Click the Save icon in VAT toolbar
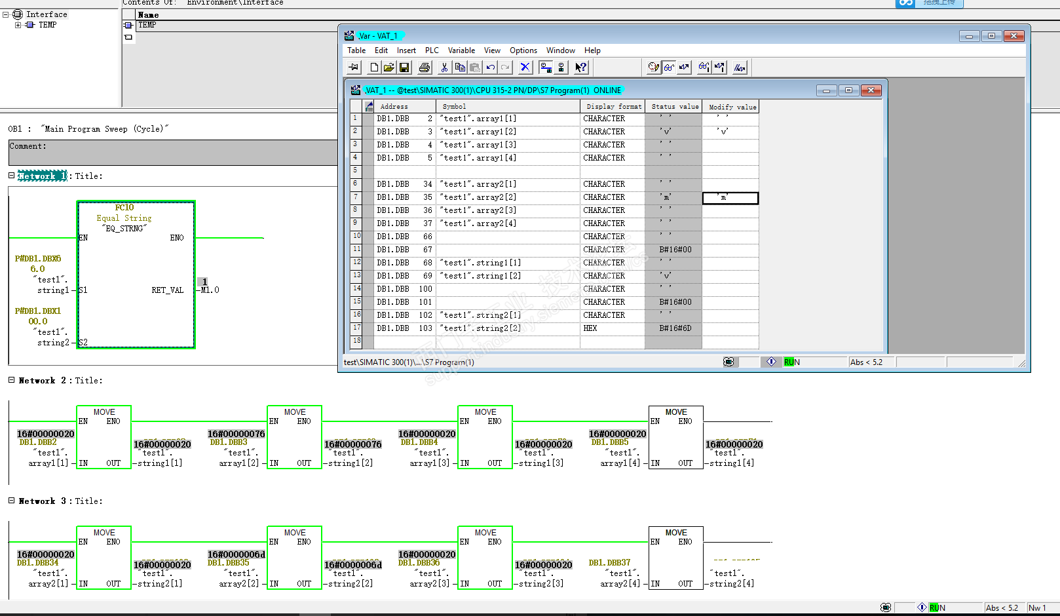This screenshot has width=1060, height=616. tap(404, 67)
